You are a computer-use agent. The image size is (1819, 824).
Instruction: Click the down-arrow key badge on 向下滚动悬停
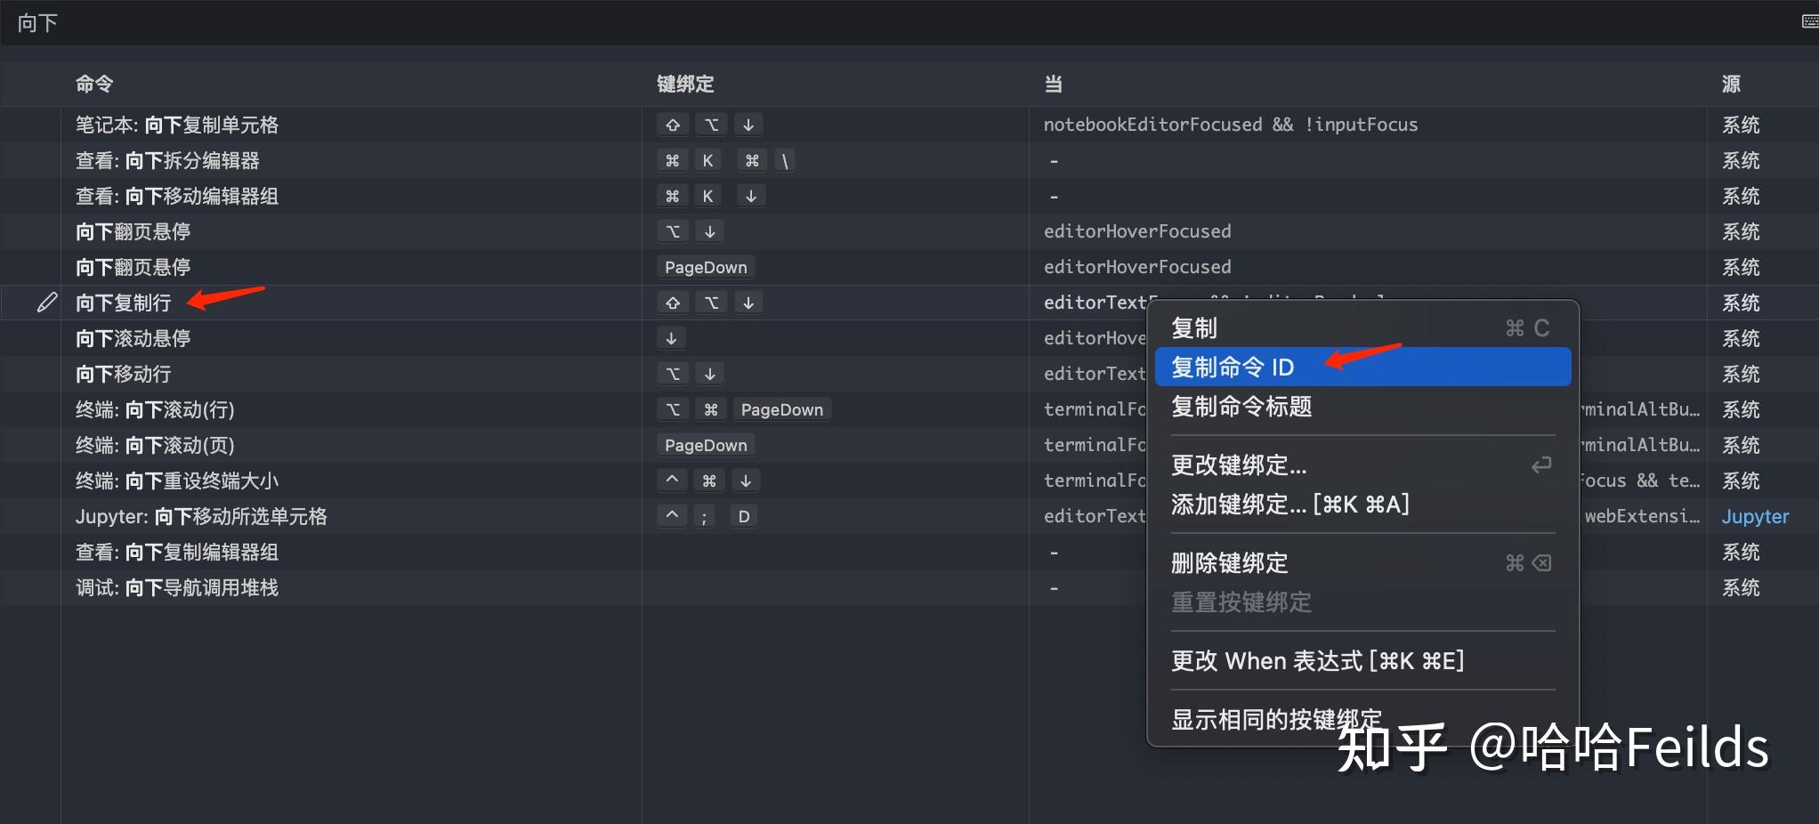click(x=672, y=337)
